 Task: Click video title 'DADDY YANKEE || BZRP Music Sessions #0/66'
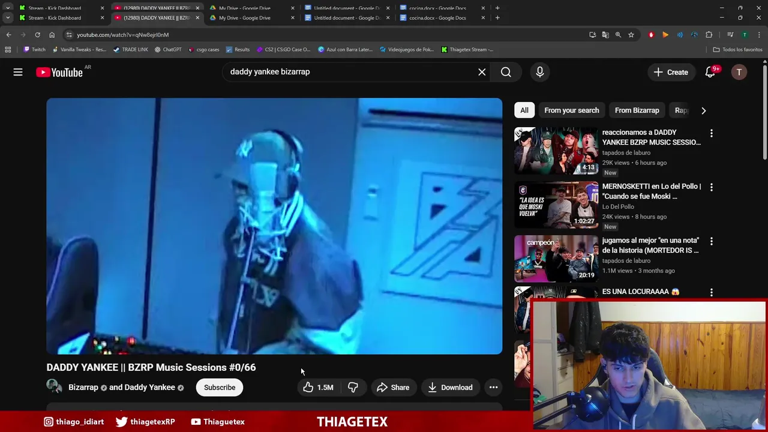click(151, 367)
